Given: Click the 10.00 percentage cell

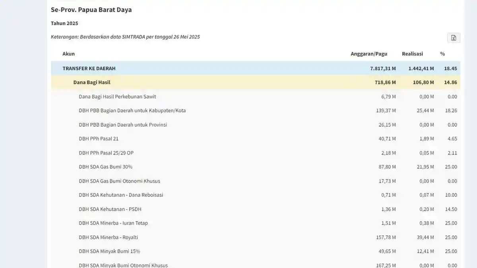Looking at the screenshot, I should 451,195.
